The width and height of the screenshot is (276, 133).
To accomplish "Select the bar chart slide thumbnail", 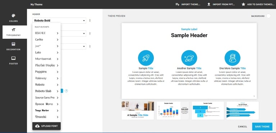I will [x=172, y=110].
